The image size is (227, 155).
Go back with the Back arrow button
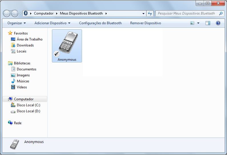(x=7, y=13)
